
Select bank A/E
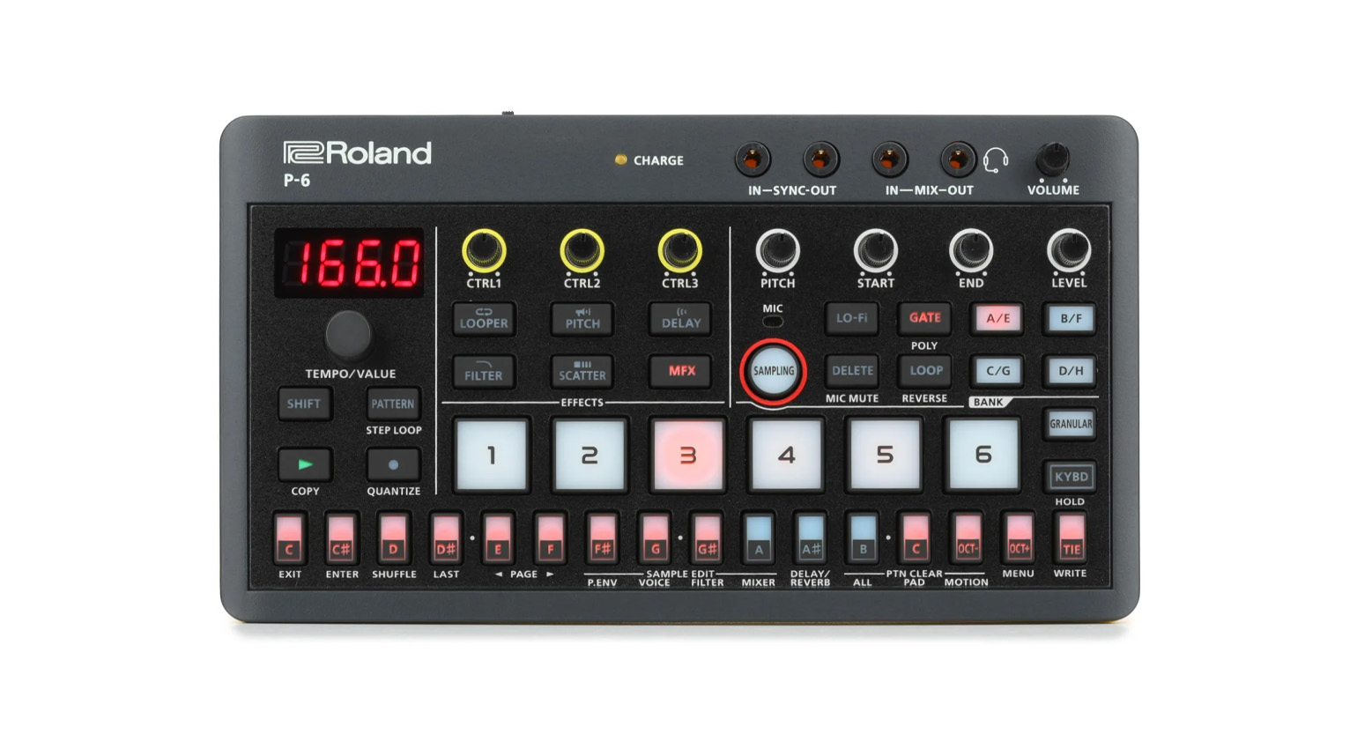[998, 318]
